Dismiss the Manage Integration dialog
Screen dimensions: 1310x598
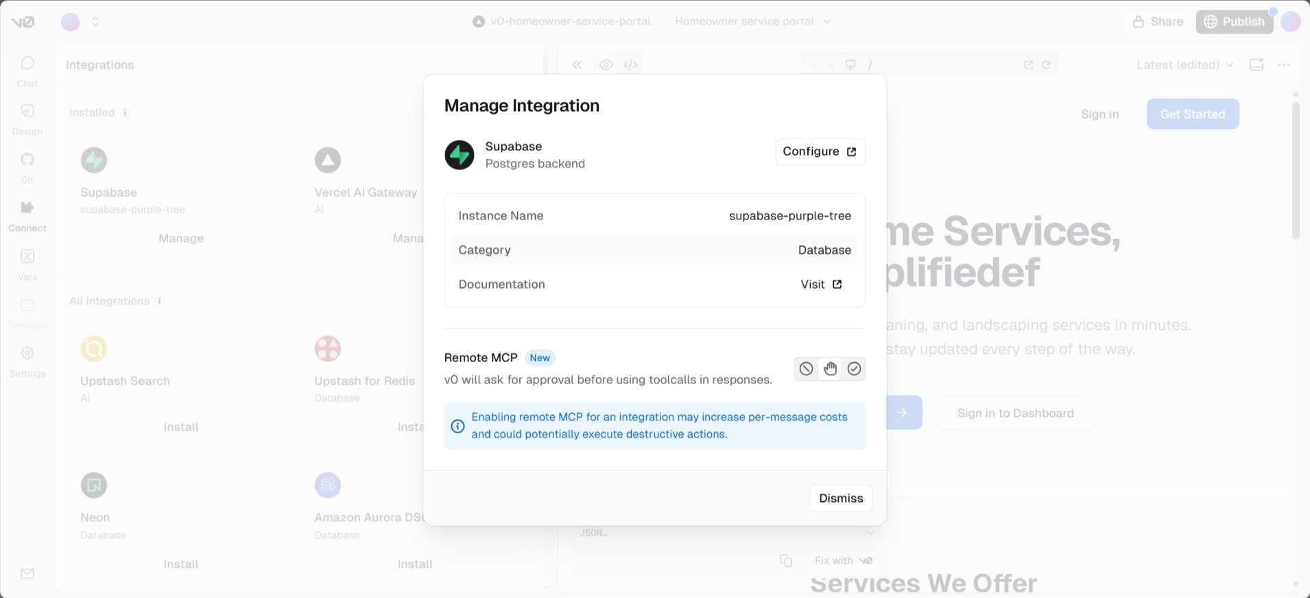pos(841,498)
